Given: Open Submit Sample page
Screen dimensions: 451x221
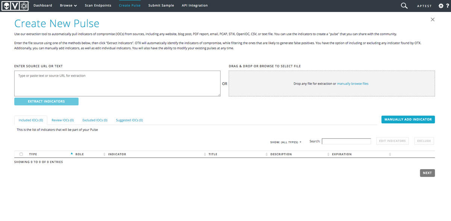Looking at the screenshot, I should 161,6.
